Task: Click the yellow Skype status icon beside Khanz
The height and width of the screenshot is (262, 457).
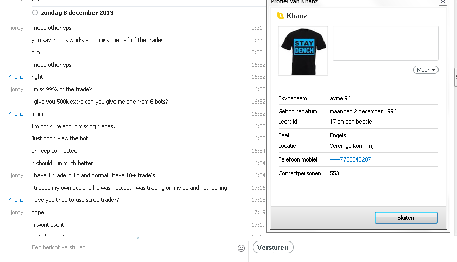Action: tap(280, 16)
